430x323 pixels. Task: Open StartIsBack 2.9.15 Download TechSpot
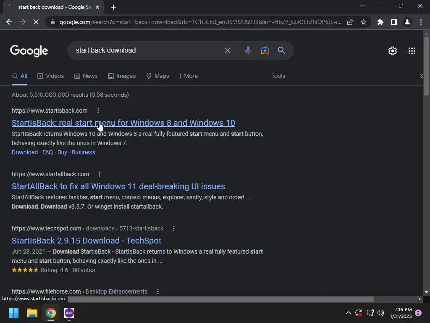87,241
